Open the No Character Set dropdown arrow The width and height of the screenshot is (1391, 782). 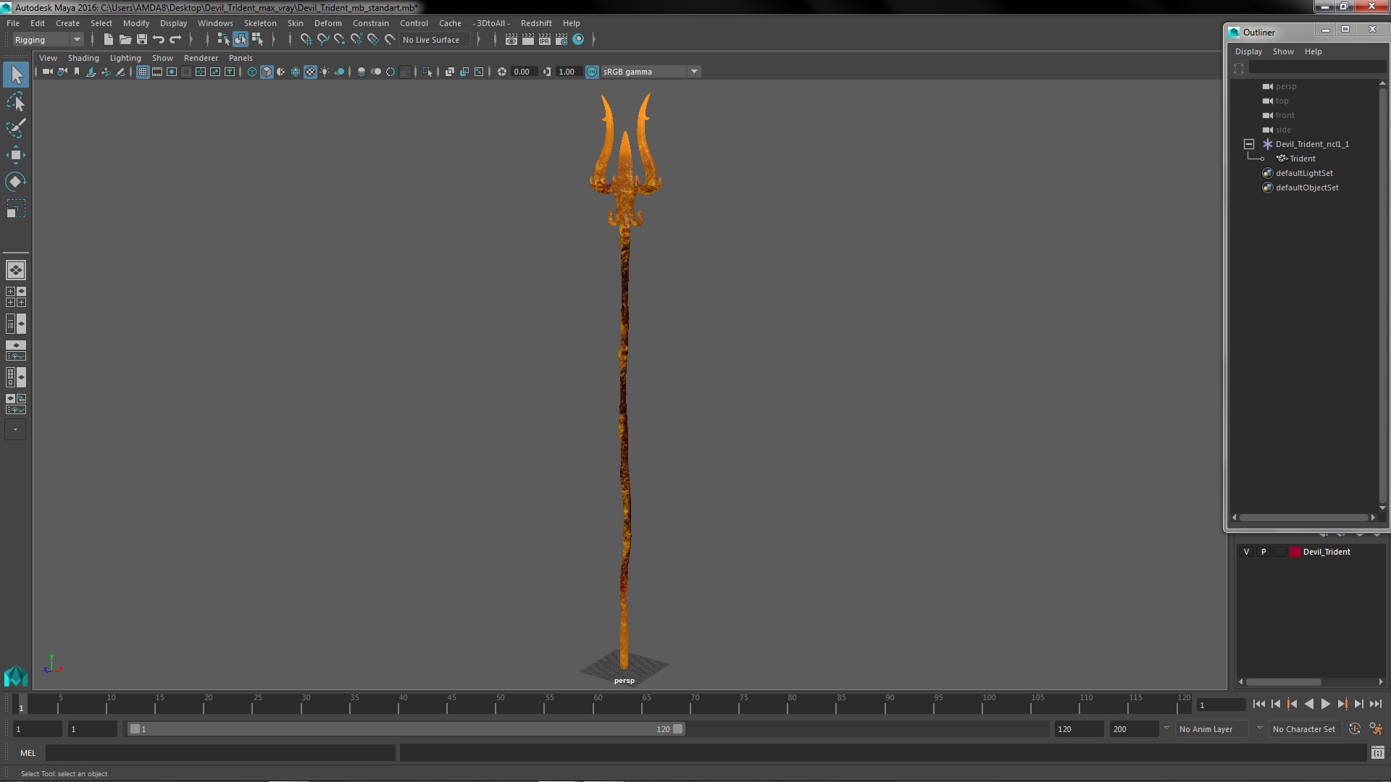[1260, 728]
